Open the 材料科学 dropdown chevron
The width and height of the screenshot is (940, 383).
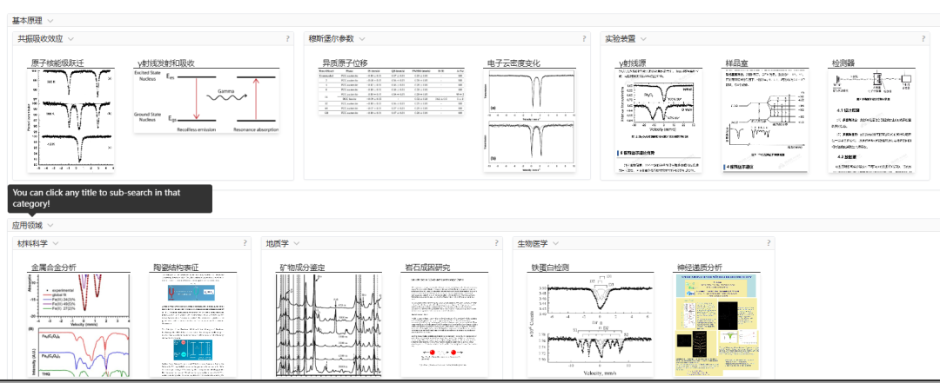pyautogui.click(x=55, y=243)
